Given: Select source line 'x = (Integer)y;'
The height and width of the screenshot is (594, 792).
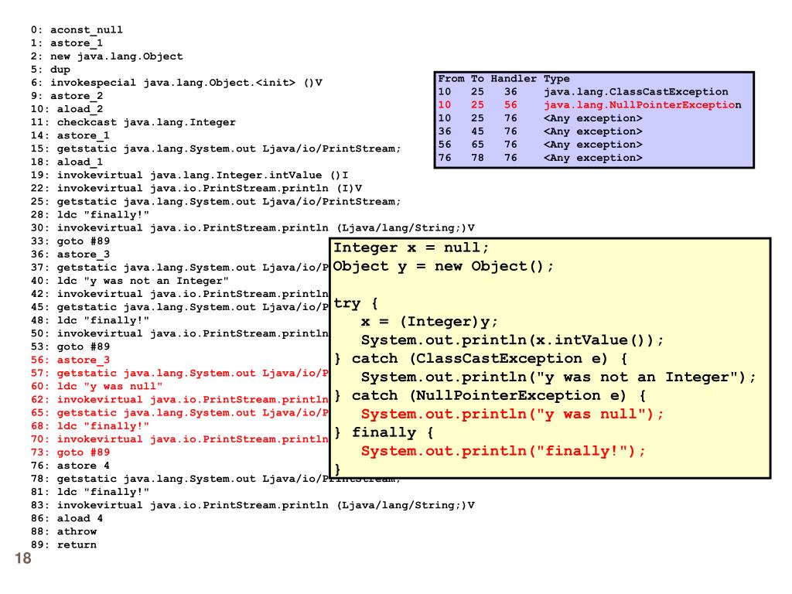Looking at the screenshot, I should pos(429,321).
